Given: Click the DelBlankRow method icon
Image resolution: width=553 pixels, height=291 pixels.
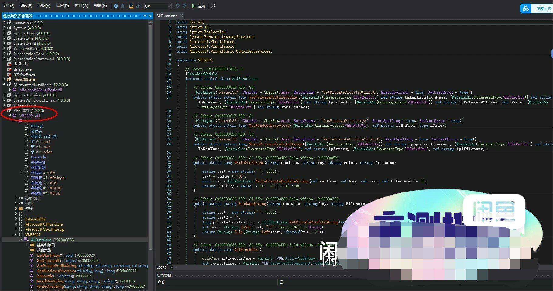Looking at the screenshot, I should tap(32, 255).
